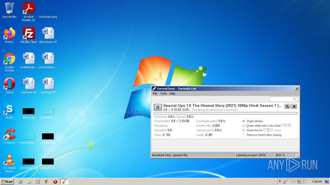Launch Internet Explorer from taskbar

point(20,182)
